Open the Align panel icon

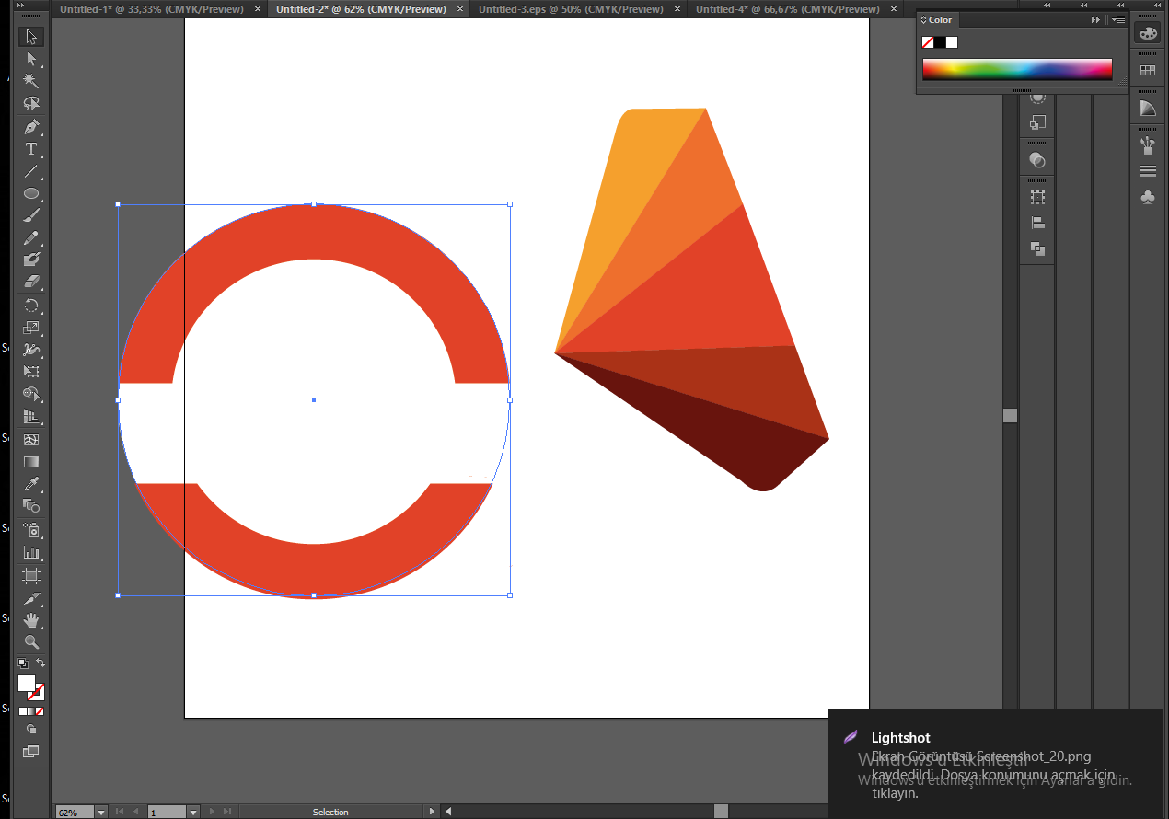click(1037, 223)
